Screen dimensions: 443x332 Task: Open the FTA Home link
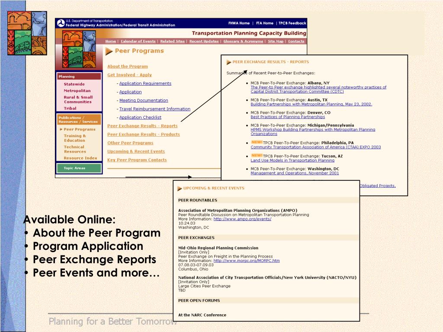coord(265,23)
